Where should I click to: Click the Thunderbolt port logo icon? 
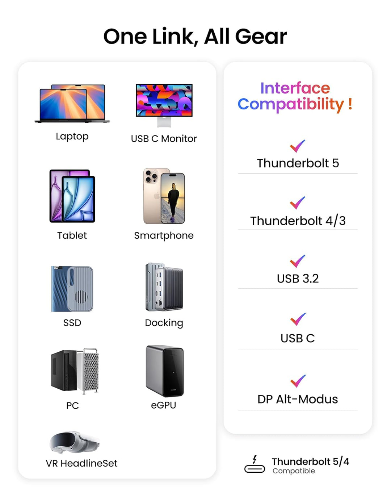(x=255, y=465)
